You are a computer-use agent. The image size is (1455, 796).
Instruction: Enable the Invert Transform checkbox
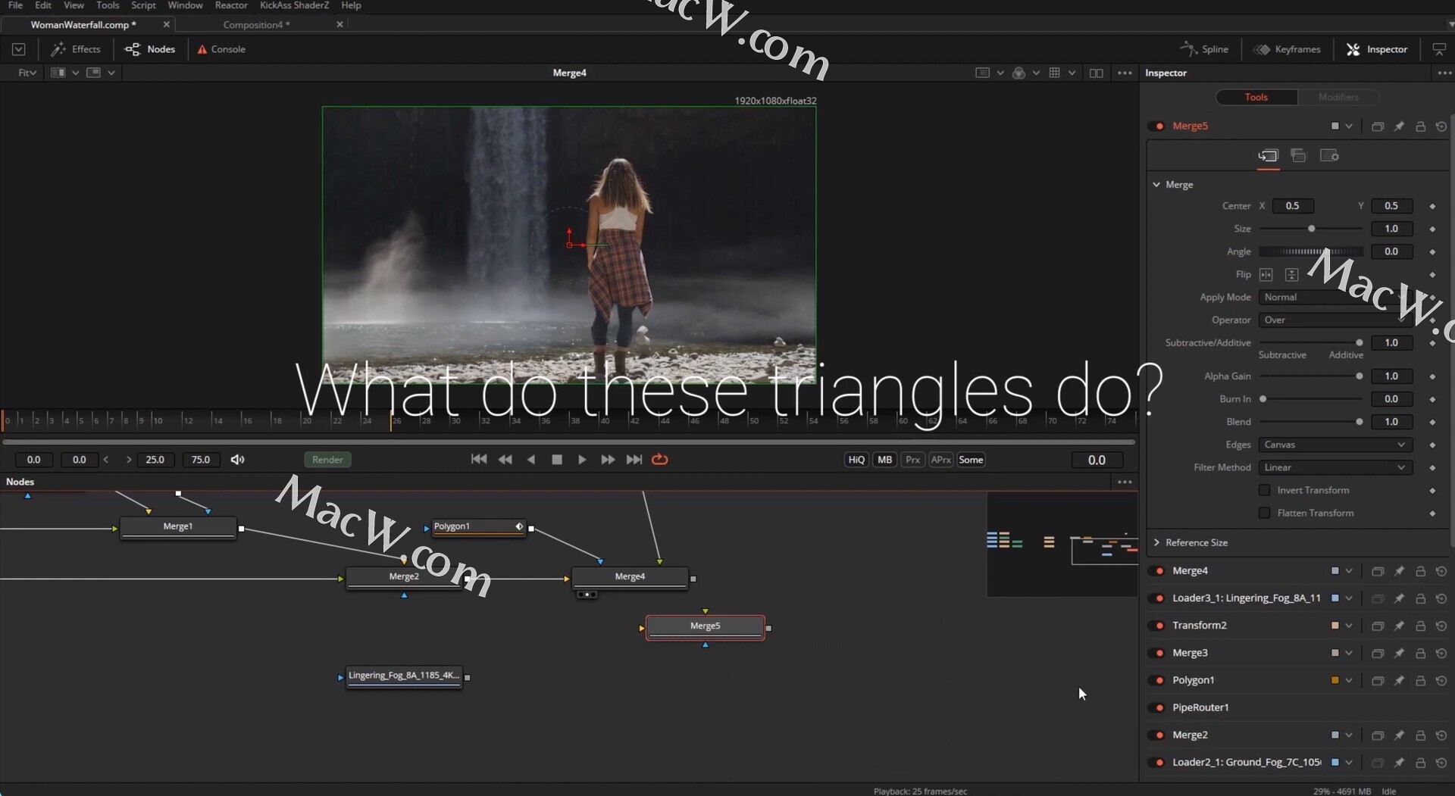1264,491
